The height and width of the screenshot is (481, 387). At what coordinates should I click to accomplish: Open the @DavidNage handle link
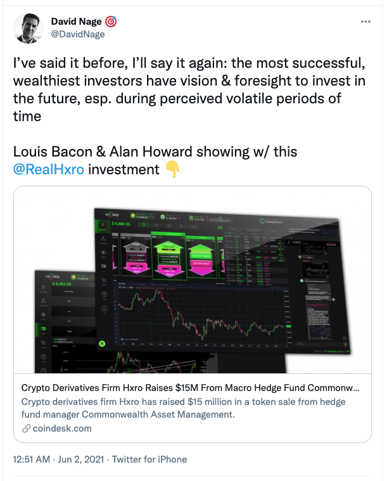coord(77,34)
